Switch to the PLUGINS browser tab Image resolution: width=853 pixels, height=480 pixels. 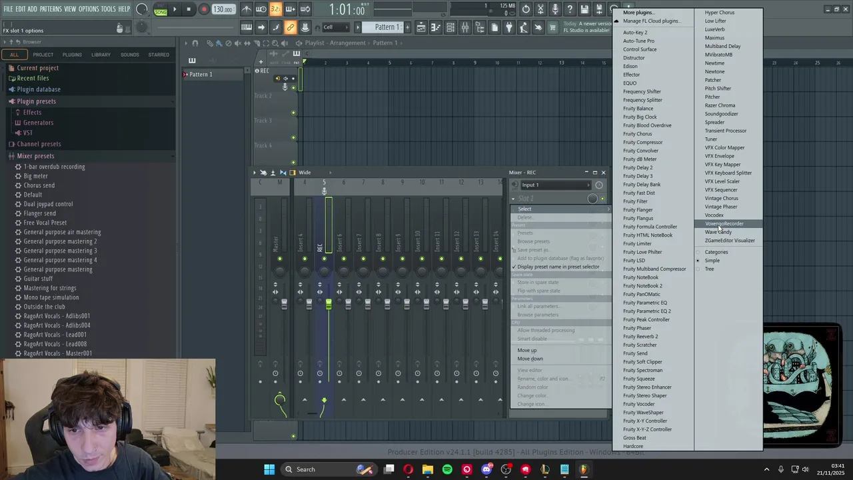click(x=72, y=55)
